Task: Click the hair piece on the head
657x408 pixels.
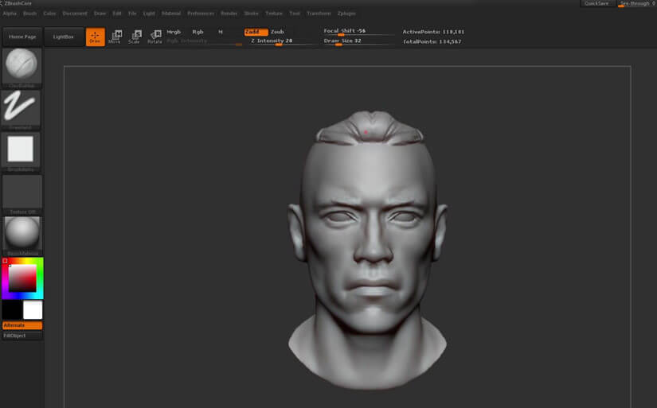Action: [x=370, y=127]
